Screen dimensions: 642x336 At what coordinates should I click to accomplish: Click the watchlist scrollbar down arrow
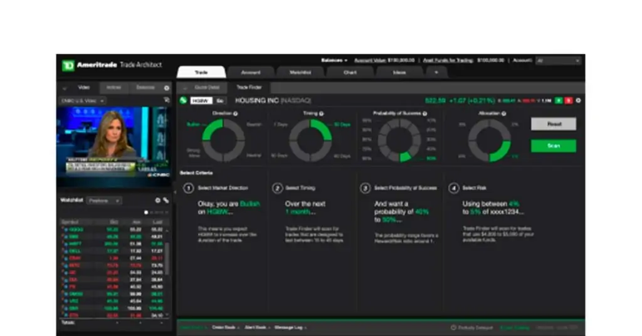pos(167,315)
